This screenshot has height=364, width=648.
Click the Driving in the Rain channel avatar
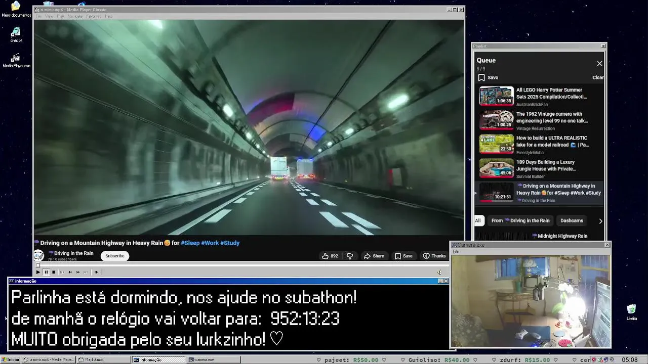click(38, 255)
